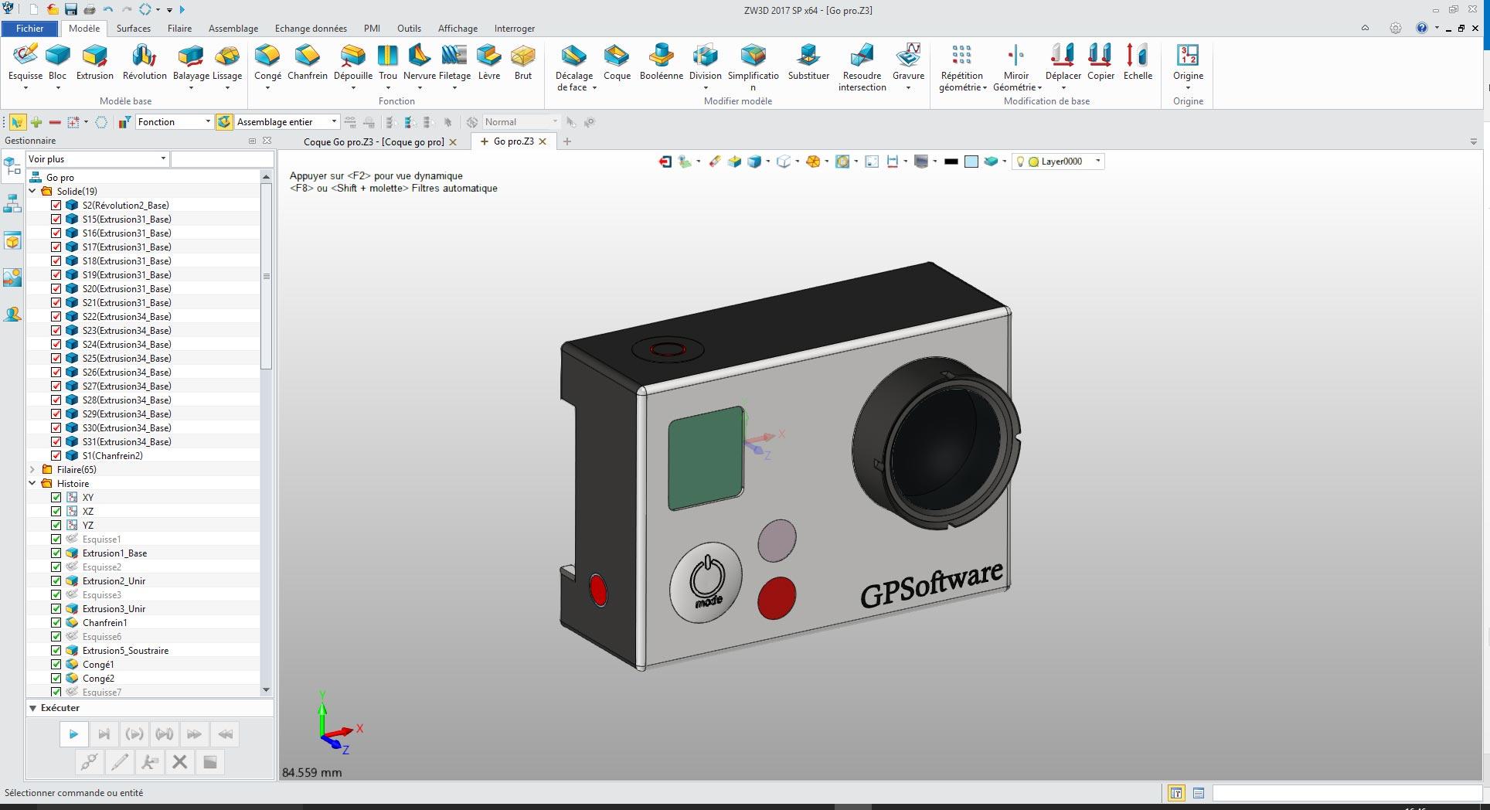Select the Extrusion tool in the ribbon
1490x810 pixels.
pyautogui.click(x=94, y=62)
